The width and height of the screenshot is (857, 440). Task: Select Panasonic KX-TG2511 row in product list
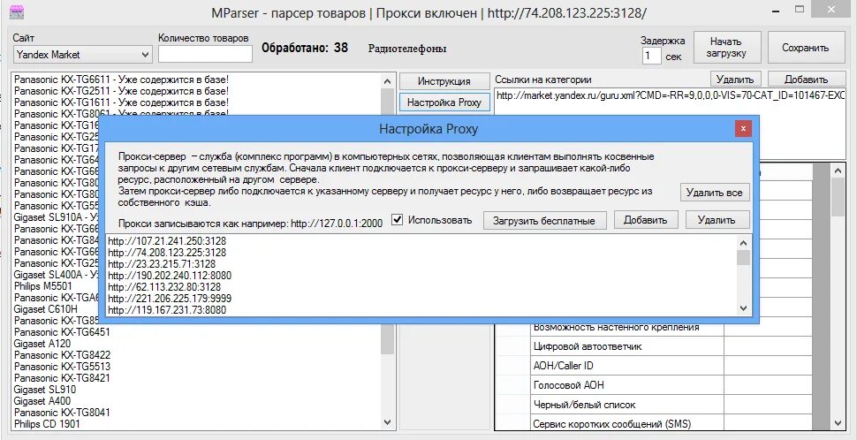coord(121,91)
